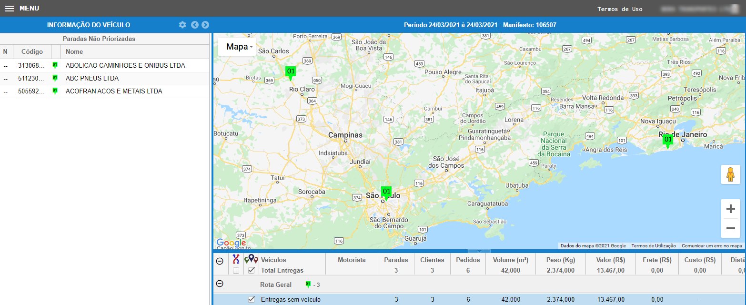Go to previous vehicle arrow
The width and height of the screenshot is (746, 305).
(x=195, y=25)
